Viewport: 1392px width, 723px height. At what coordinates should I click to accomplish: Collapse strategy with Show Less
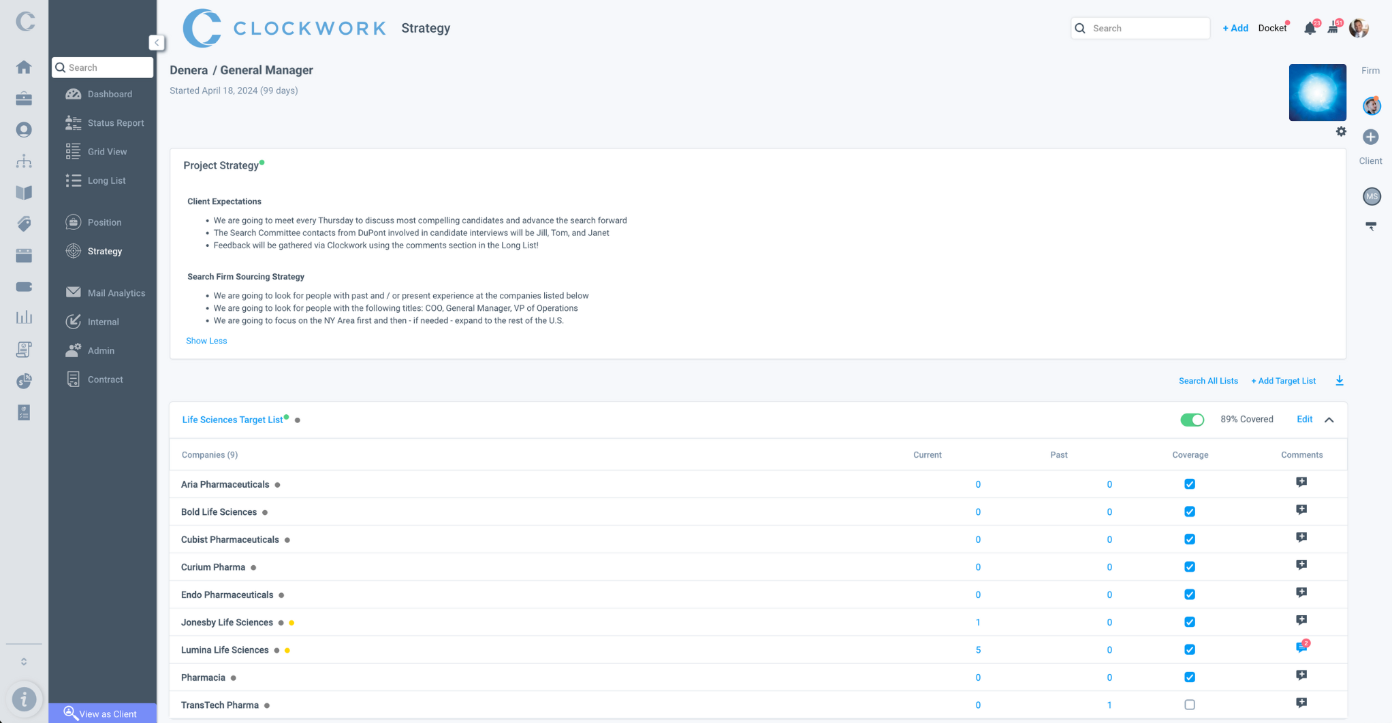click(206, 341)
